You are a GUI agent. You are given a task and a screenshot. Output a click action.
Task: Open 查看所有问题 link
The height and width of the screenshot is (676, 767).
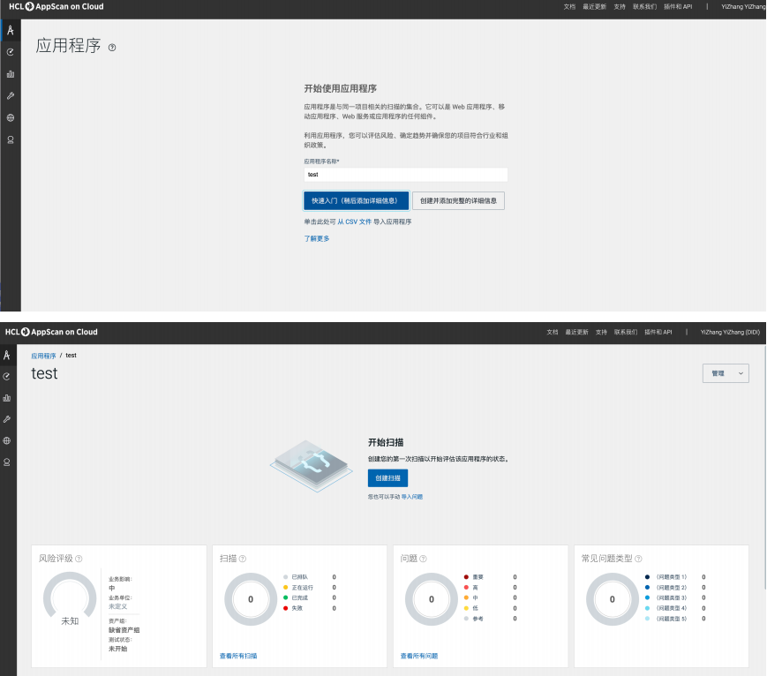click(419, 656)
